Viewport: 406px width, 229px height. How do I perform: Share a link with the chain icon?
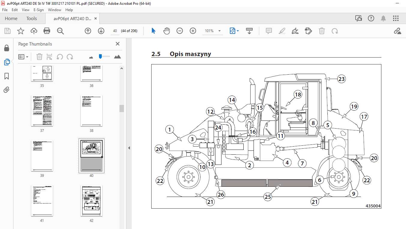point(397,31)
